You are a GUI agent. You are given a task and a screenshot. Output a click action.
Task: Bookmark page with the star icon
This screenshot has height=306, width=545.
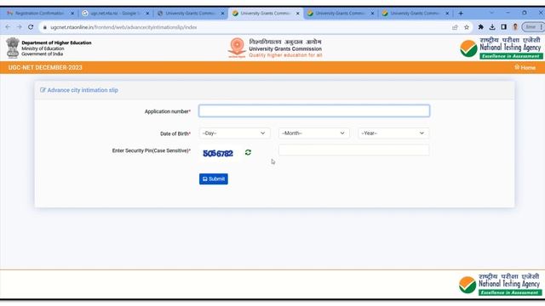pos(467,27)
